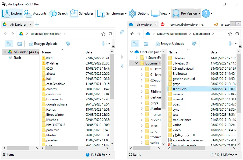Expand the musica node in the right tree
The image size is (243, 160).
(x=142, y=114)
